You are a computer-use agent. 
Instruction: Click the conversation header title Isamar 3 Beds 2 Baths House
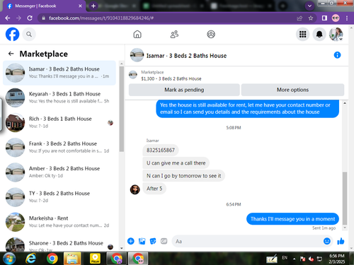[x=186, y=56]
